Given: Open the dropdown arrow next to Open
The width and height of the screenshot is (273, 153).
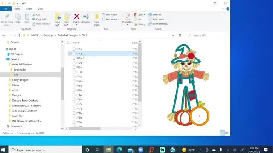Looking at the screenshot, I should coord(144,15).
